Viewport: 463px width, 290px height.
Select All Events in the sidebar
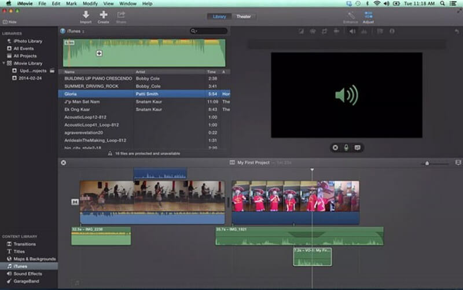24,49
